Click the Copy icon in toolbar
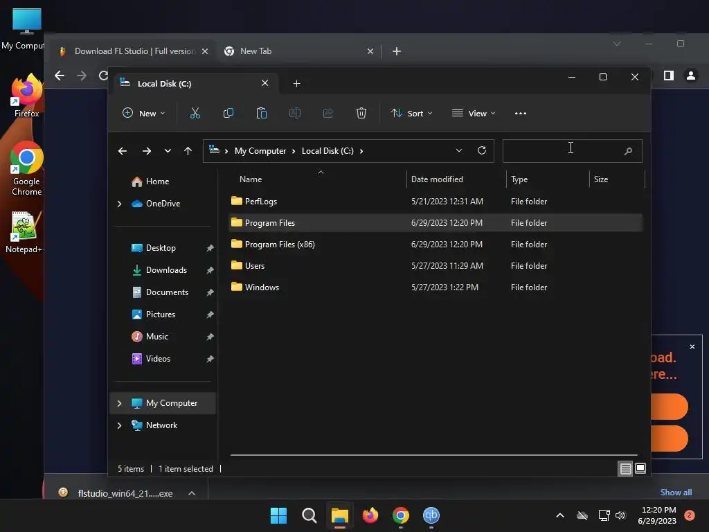 click(x=228, y=113)
